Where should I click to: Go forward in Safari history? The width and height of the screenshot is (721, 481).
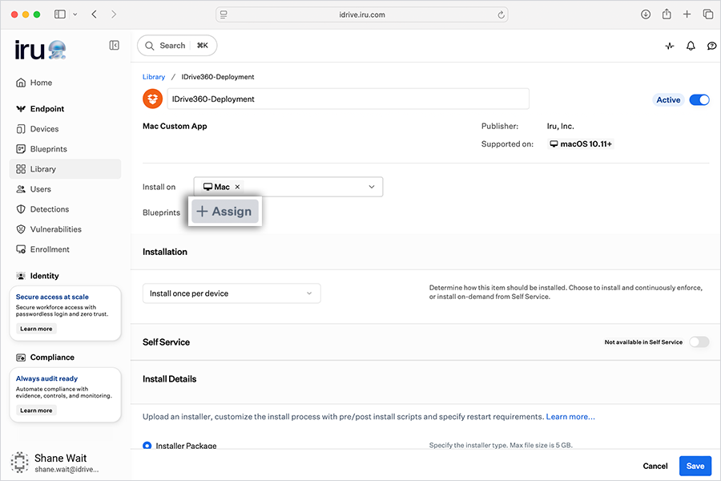pos(114,14)
